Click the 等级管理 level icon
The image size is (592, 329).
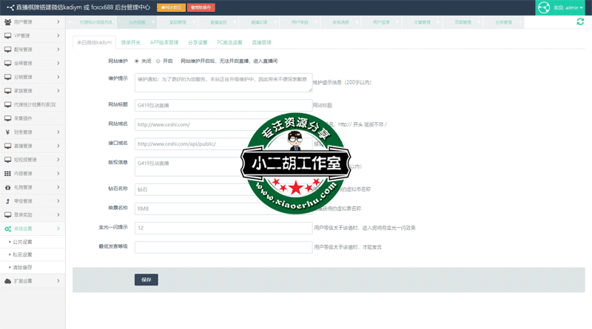(7, 200)
